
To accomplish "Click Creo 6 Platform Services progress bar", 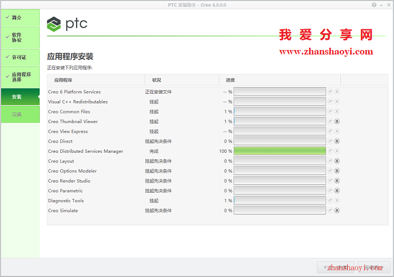I will coord(280,92).
